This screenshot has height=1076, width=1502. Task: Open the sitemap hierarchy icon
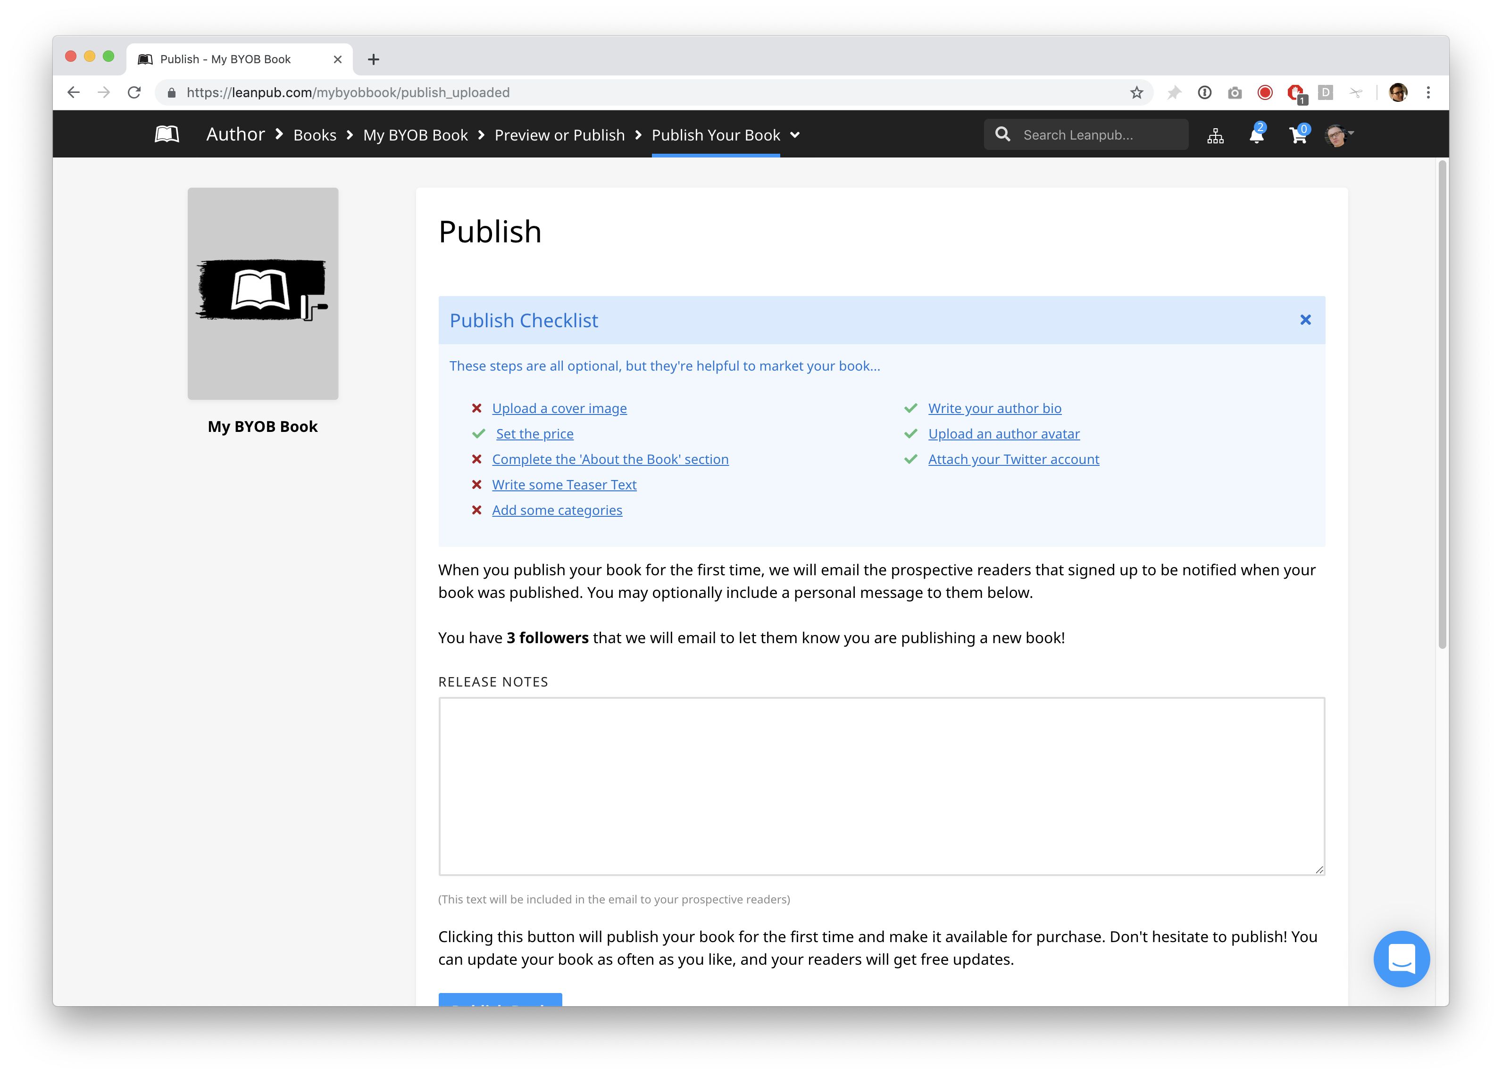(1215, 136)
